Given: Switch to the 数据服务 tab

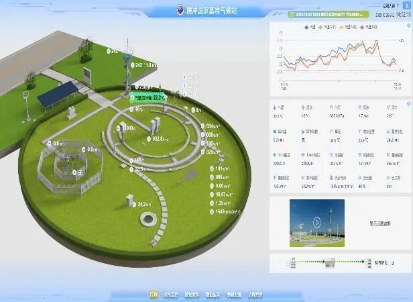Looking at the screenshot, I should (193, 295).
